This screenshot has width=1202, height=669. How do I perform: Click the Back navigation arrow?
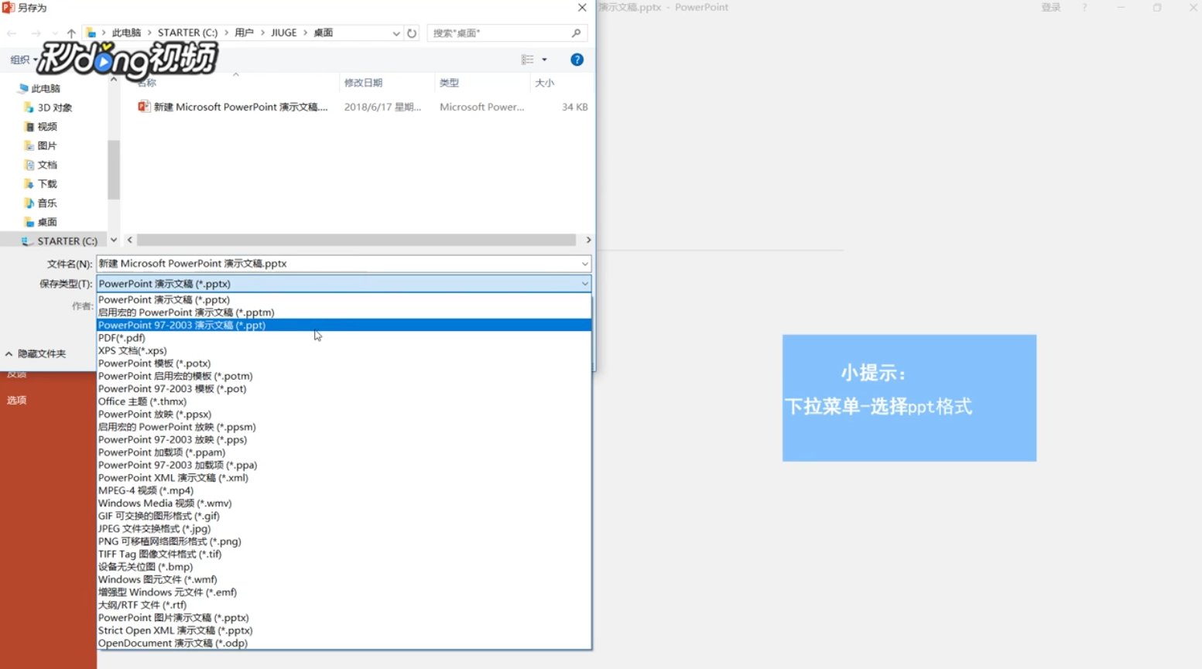(12, 33)
